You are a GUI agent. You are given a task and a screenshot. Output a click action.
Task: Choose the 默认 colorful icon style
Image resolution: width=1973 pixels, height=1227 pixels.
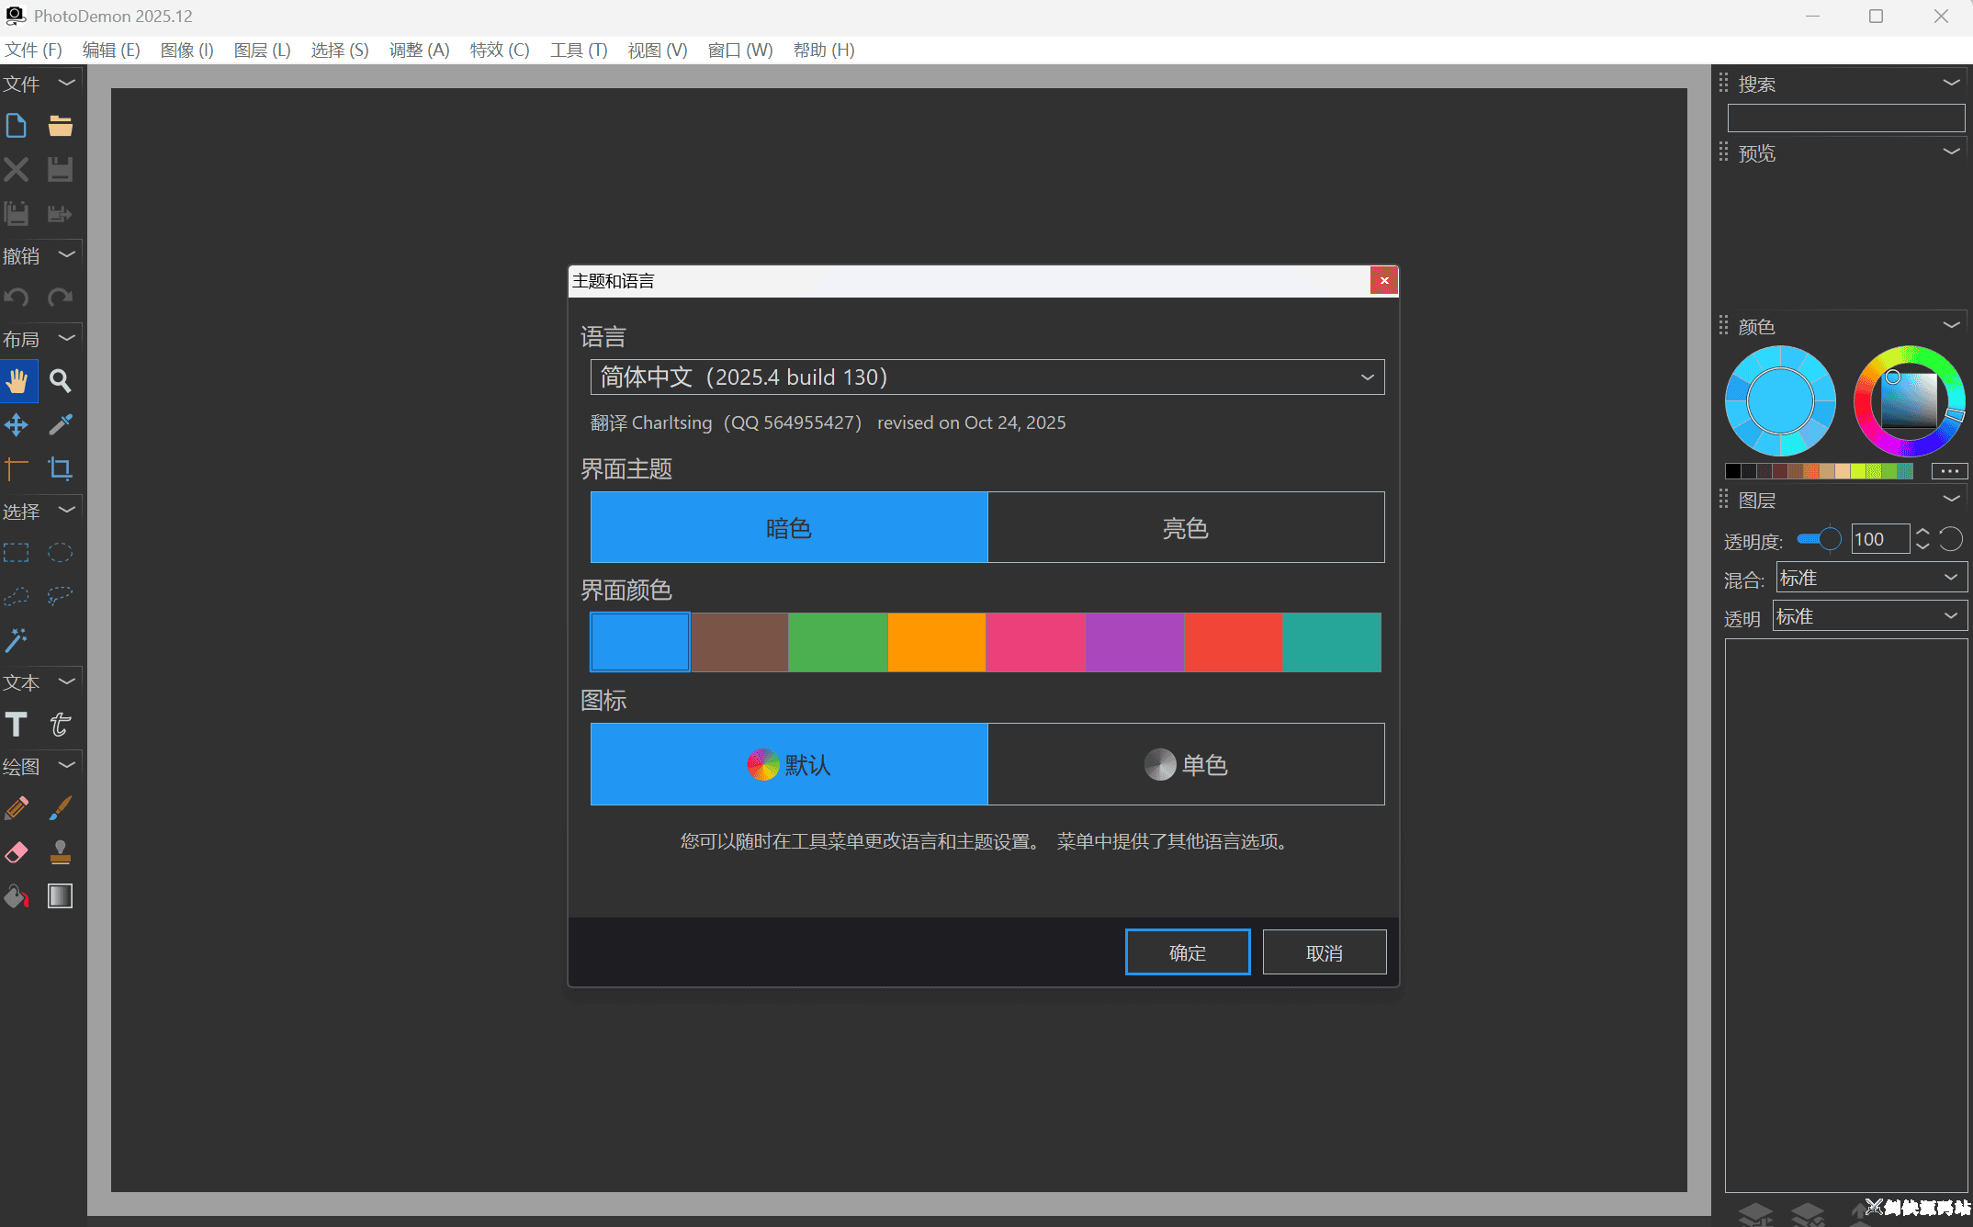789,764
